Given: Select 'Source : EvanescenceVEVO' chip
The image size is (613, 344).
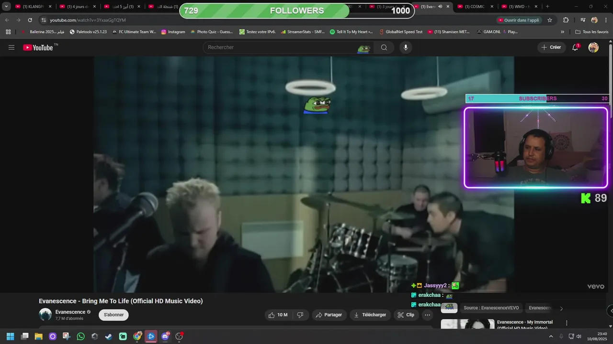Looking at the screenshot, I should tap(491, 308).
